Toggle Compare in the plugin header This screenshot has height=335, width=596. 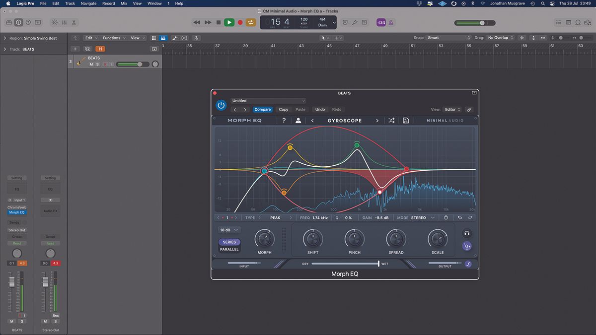pos(263,109)
